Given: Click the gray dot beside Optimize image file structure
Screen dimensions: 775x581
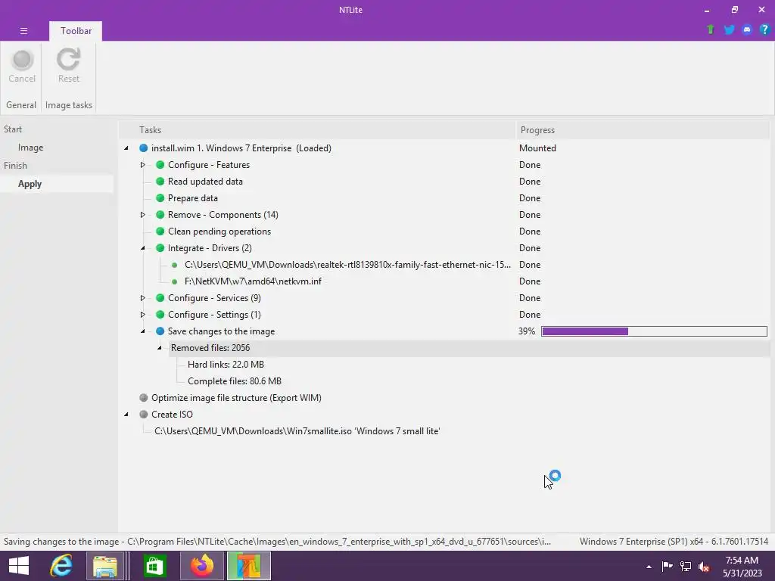Looking at the screenshot, I should pos(143,398).
